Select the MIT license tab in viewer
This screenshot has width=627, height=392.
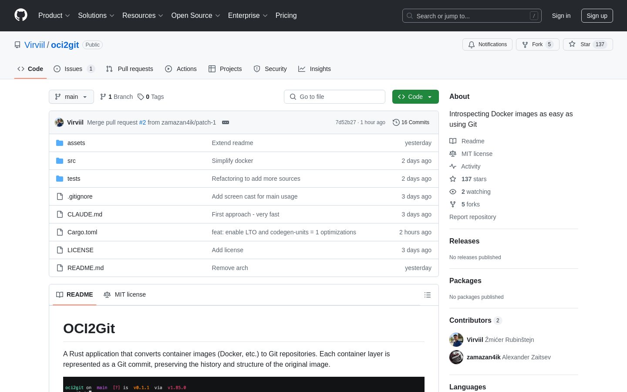point(125,295)
